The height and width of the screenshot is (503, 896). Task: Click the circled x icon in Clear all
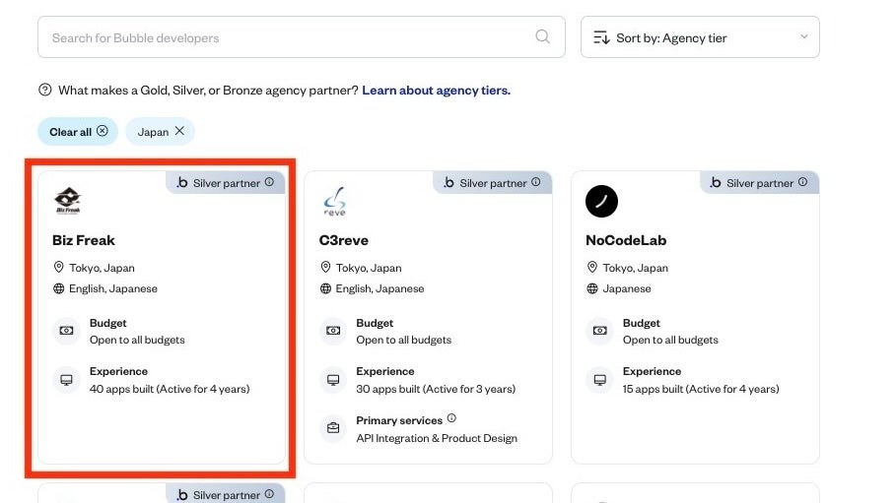click(103, 131)
